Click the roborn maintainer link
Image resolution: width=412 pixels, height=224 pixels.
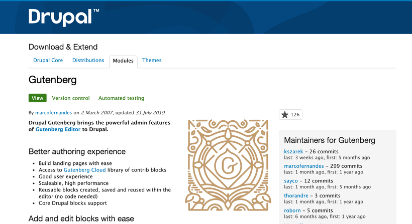pyautogui.click(x=293, y=210)
